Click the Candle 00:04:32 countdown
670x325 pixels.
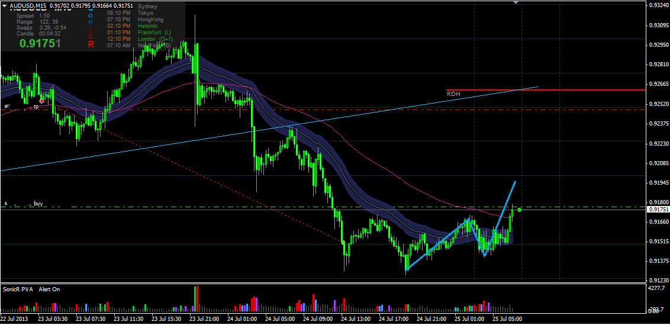click(38, 34)
